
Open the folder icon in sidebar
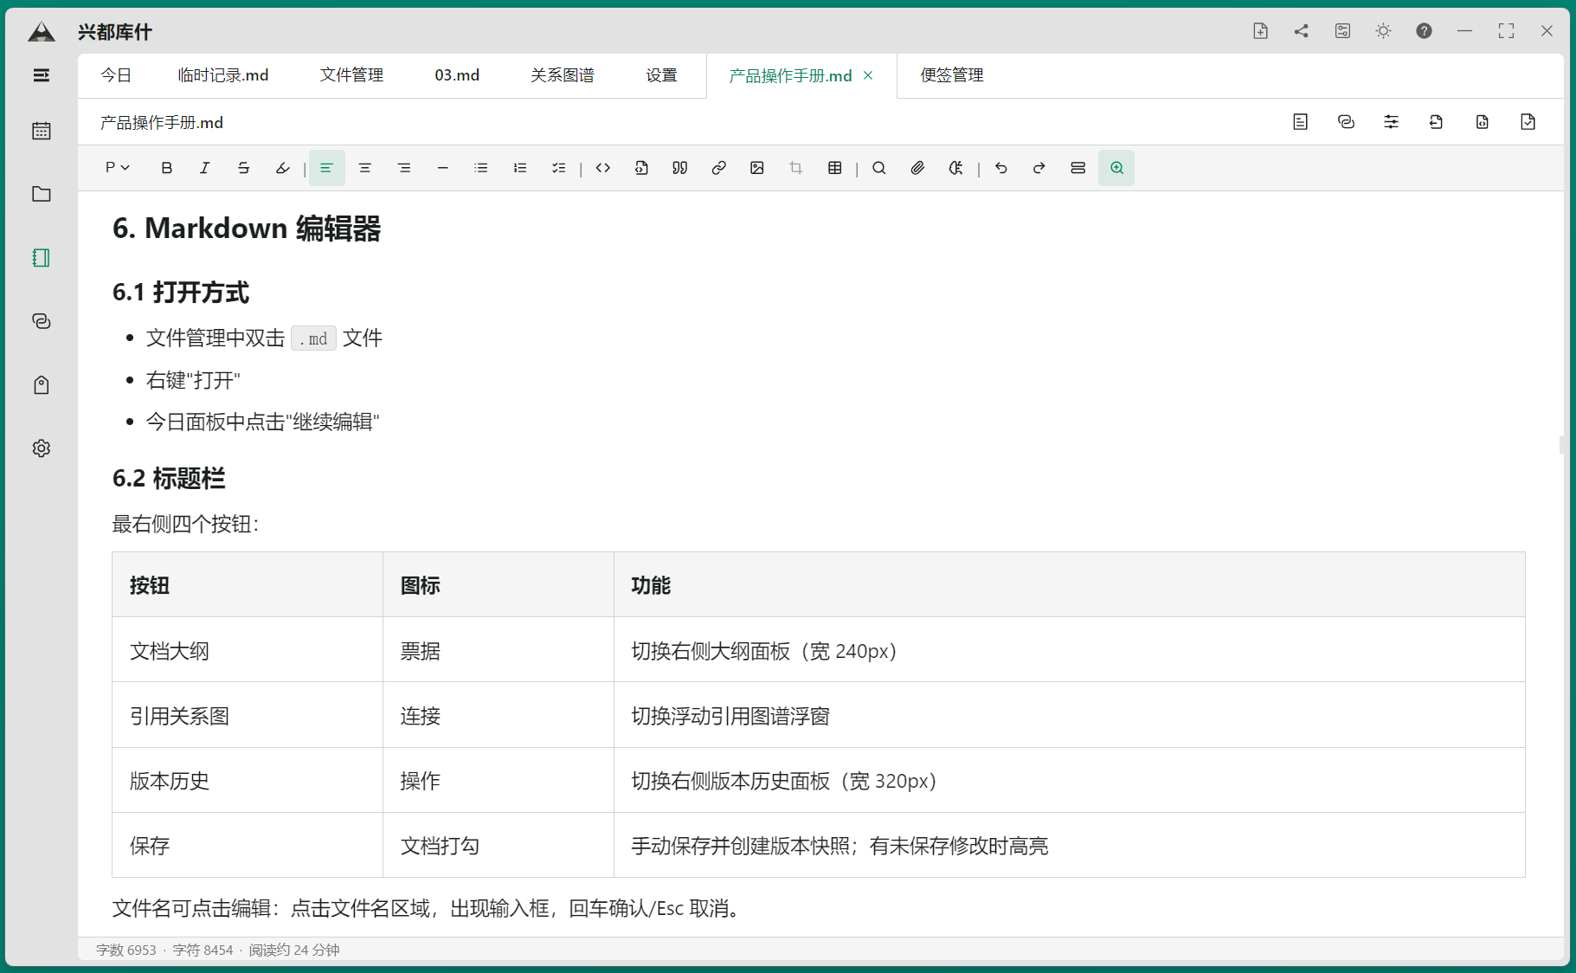click(x=41, y=194)
